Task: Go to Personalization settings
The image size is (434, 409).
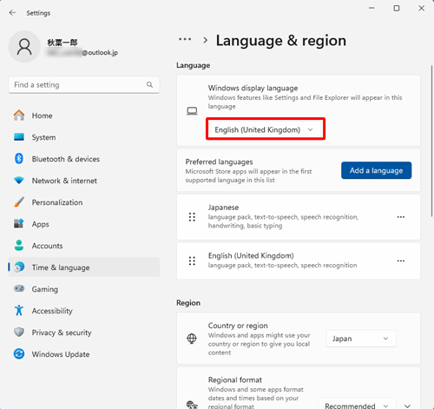Action: click(x=84, y=202)
